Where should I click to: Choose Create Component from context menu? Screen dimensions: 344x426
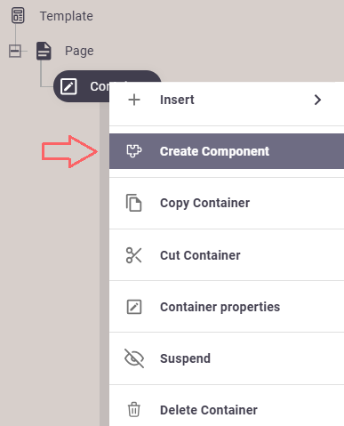(227, 151)
